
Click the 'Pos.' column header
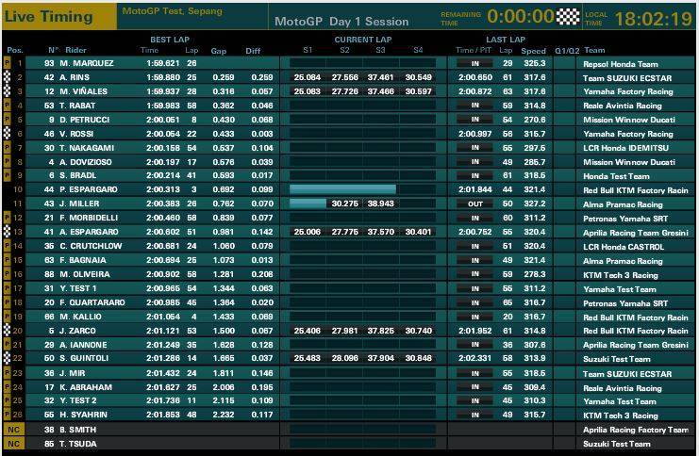point(15,50)
